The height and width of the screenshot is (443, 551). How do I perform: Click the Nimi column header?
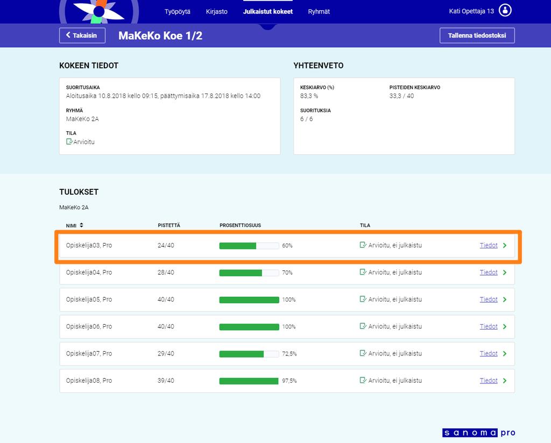click(72, 225)
